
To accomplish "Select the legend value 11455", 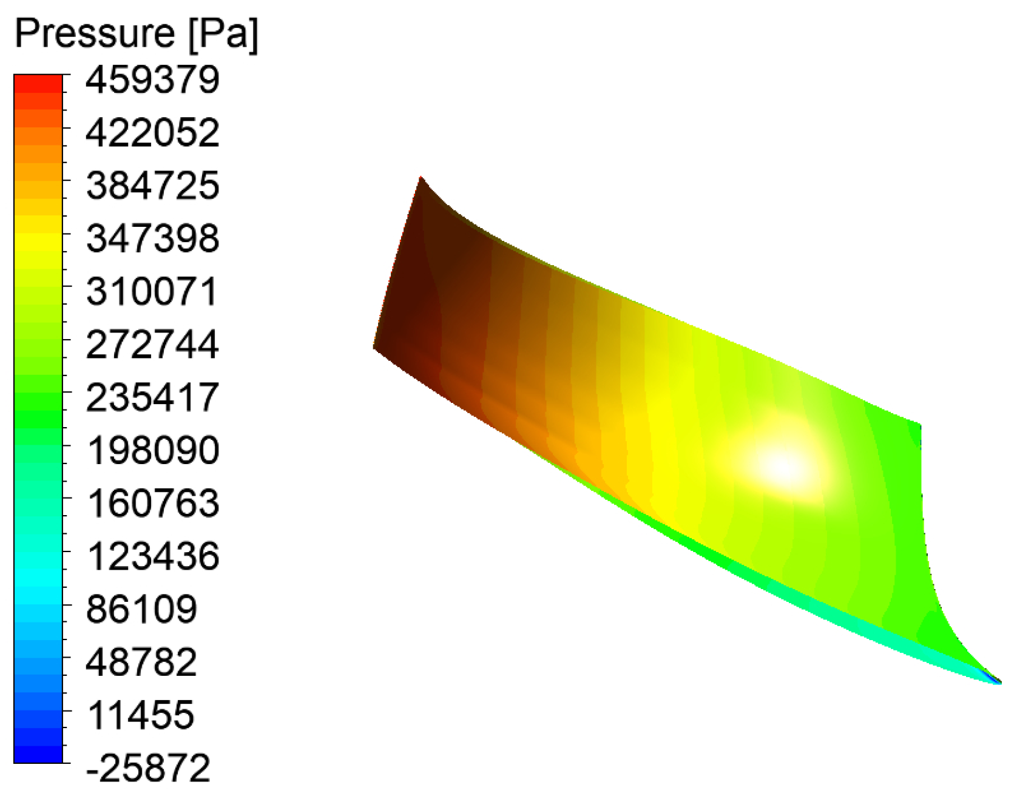I will pos(140,715).
